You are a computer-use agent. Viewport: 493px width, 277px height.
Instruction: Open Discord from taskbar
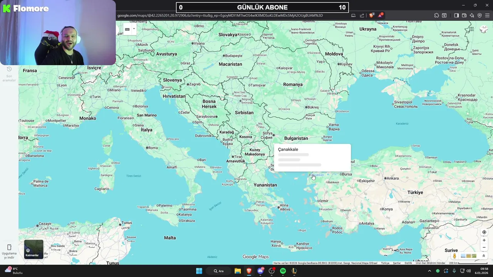click(x=260, y=271)
